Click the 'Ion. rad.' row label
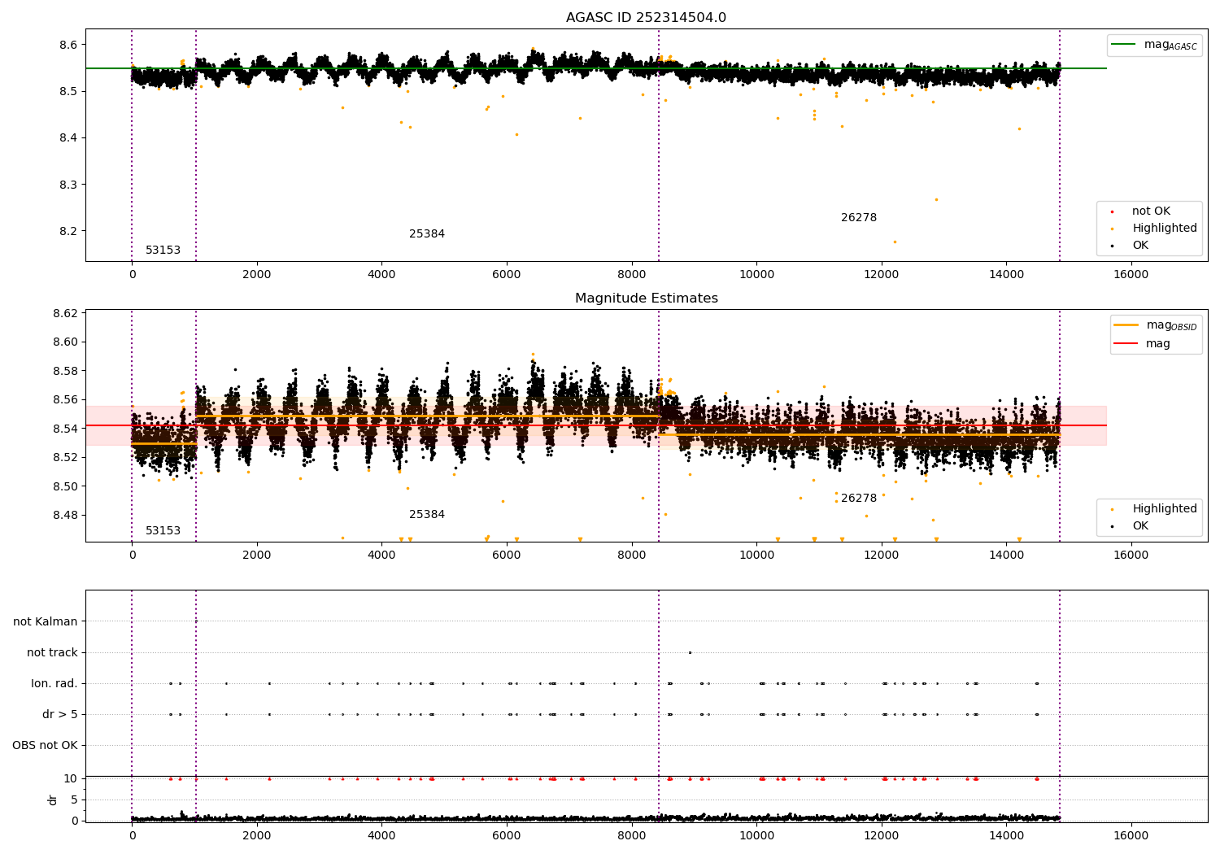This screenshot has width=1220, height=854. pos(54,684)
